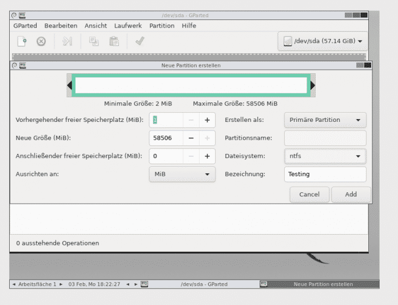
Task: Click the paste partition toolbar icon
Action: (114, 41)
